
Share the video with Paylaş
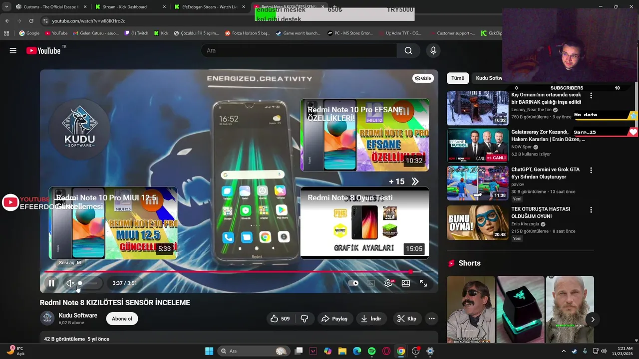coord(334,319)
